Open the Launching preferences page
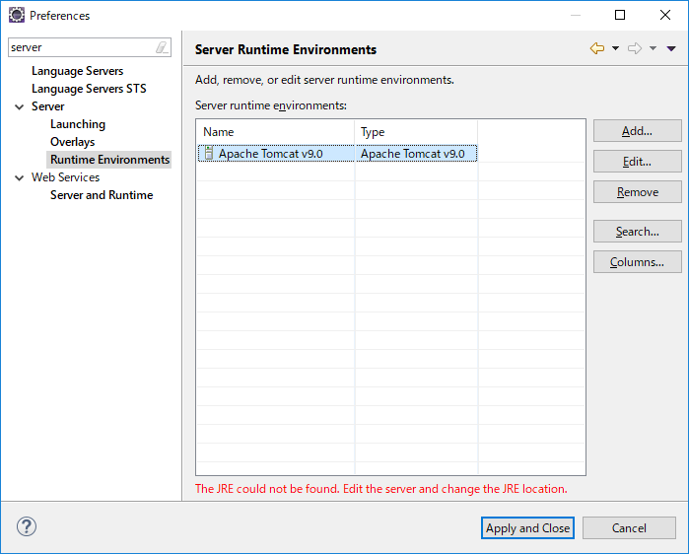 [78, 124]
